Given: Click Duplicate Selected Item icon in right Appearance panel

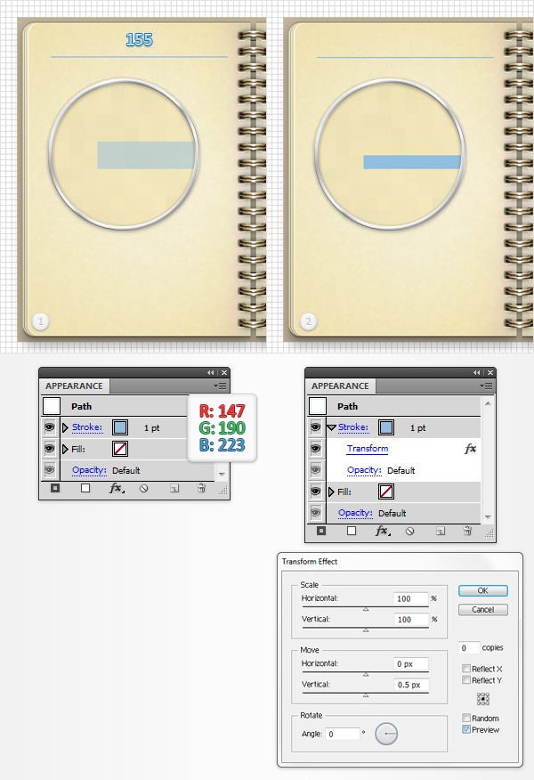Looking at the screenshot, I should pos(439,531).
